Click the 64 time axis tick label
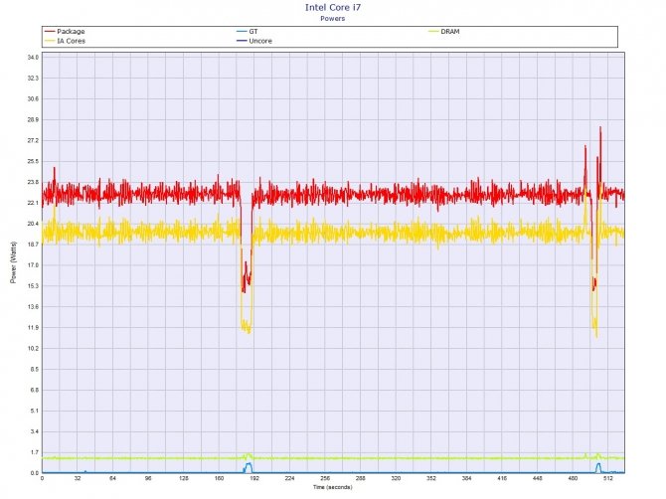666x499 pixels. pos(112,478)
